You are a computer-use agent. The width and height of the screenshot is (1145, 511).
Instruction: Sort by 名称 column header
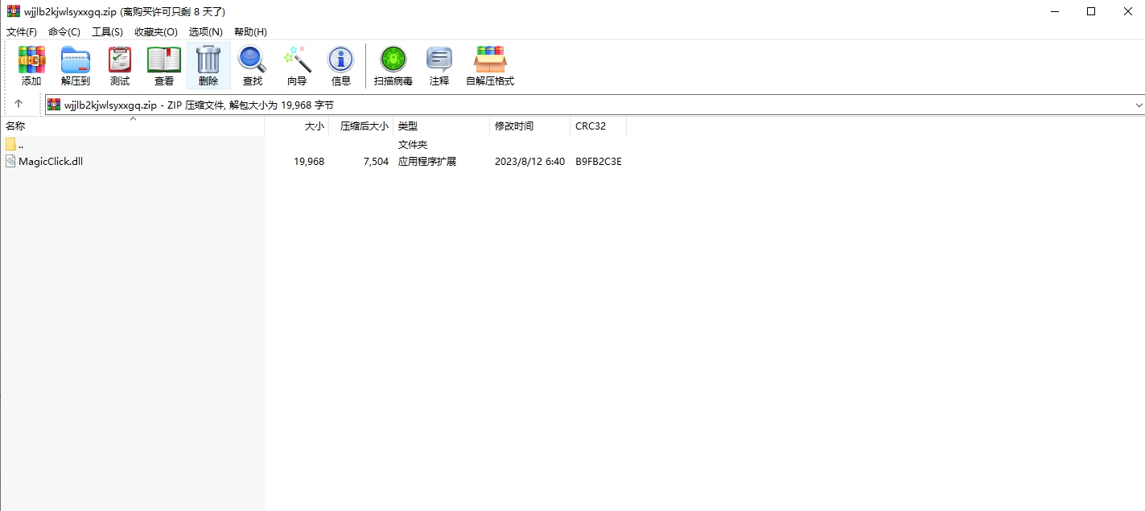(16, 126)
